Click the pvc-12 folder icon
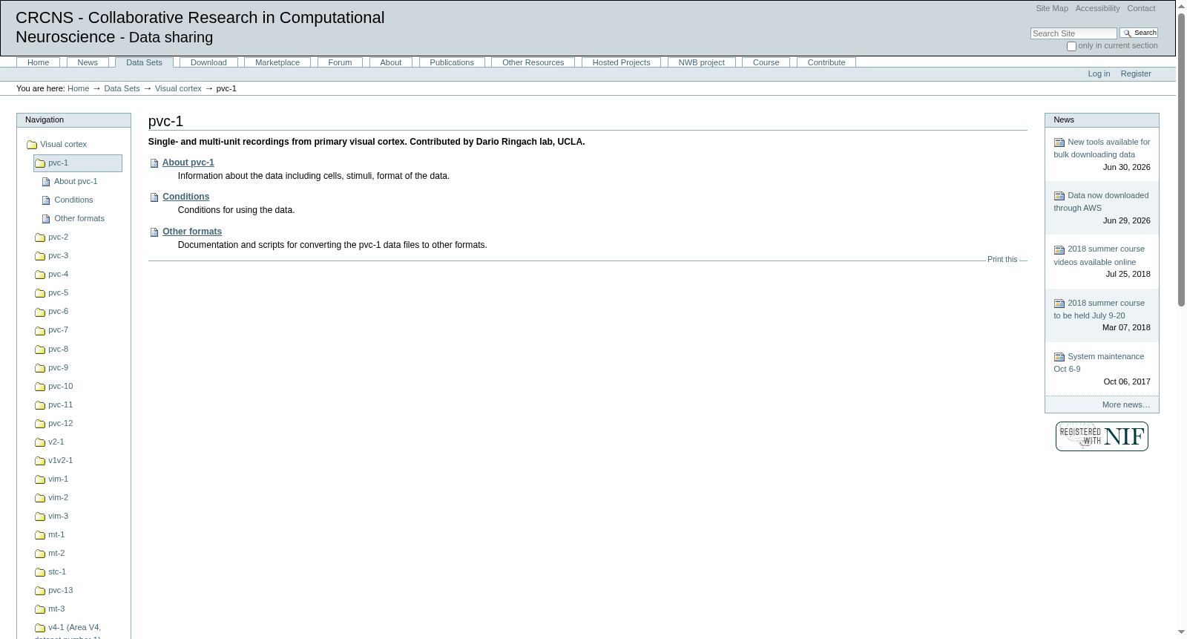Viewport: 1187px width, 639px height. pos(40,424)
